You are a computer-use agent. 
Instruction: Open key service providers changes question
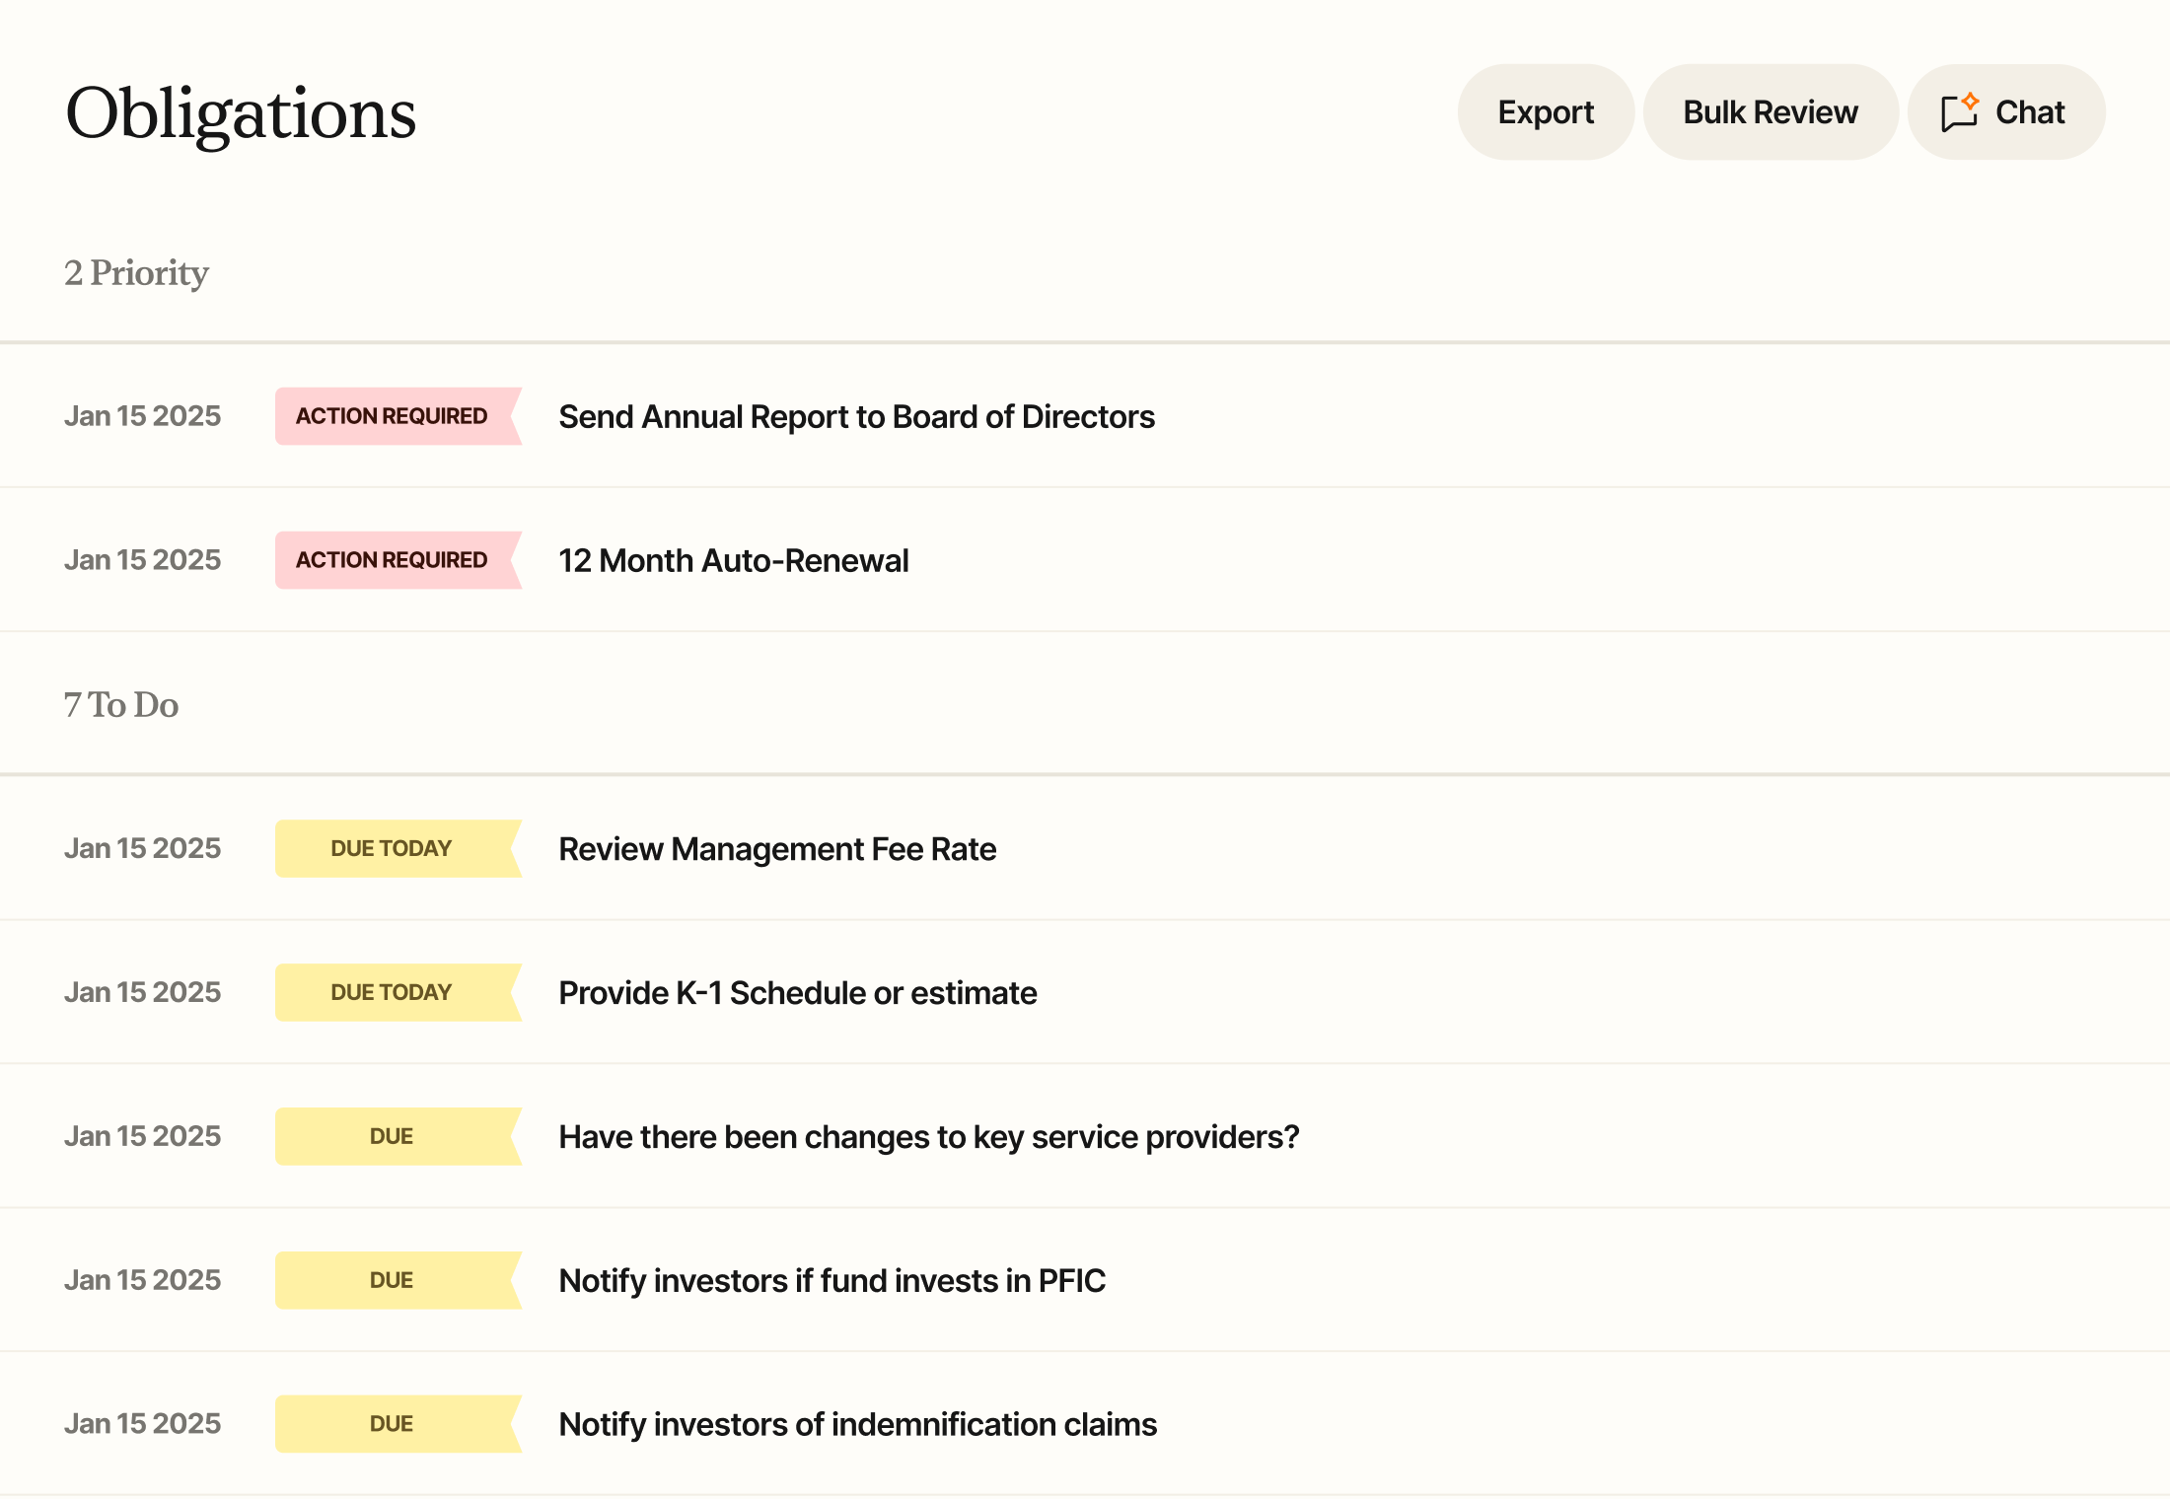click(928, 1137)
